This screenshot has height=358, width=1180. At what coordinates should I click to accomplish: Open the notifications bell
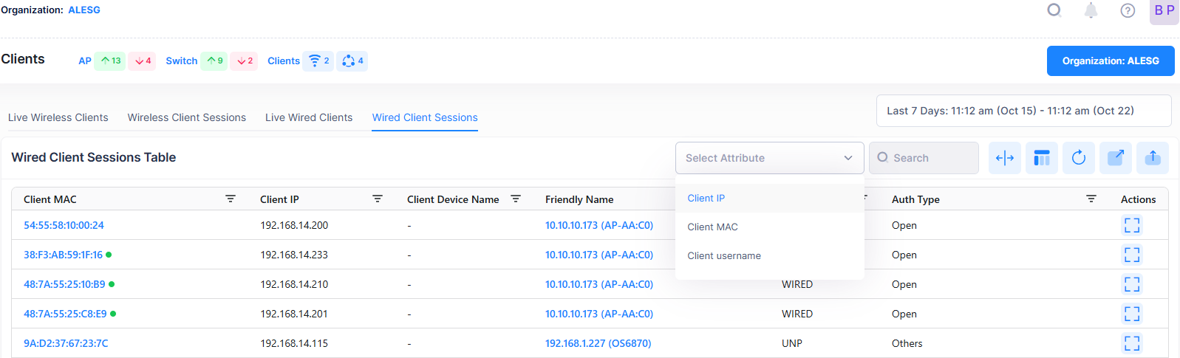tap(1091, 10)
